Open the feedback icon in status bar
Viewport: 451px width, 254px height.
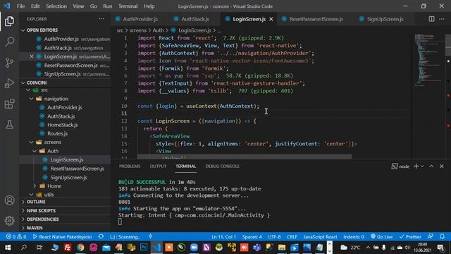[431, 237]
